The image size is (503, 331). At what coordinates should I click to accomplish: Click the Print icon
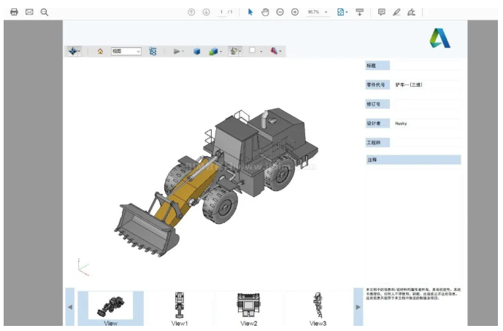tap(14, 12)
